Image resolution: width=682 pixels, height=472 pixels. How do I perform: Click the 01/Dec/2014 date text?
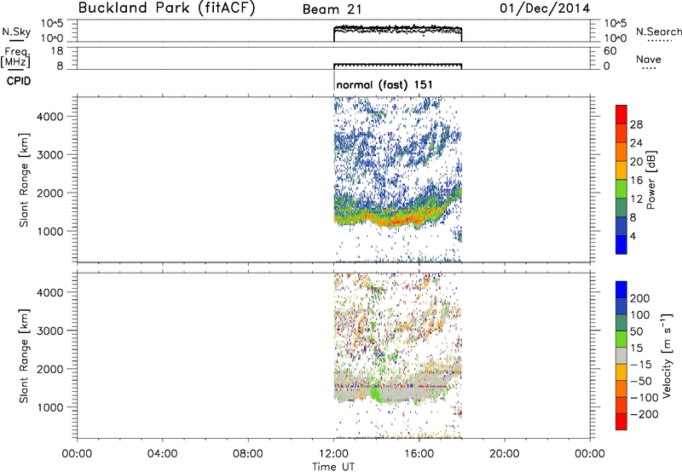tap(545, 9)
